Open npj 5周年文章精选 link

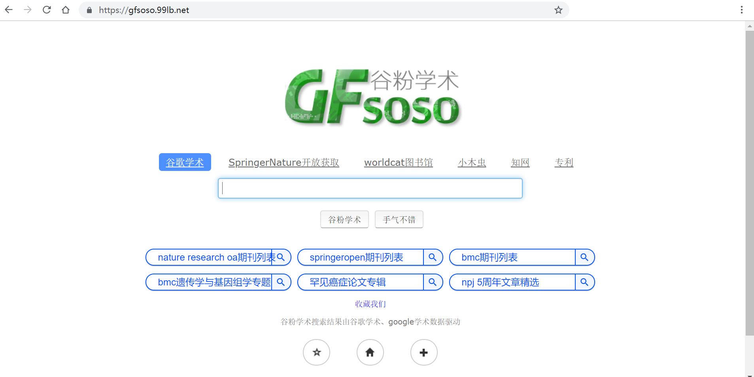tap(500, 282)
